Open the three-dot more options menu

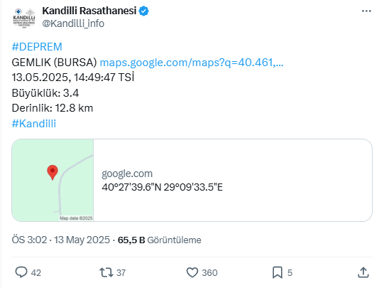tap(366, 11)
